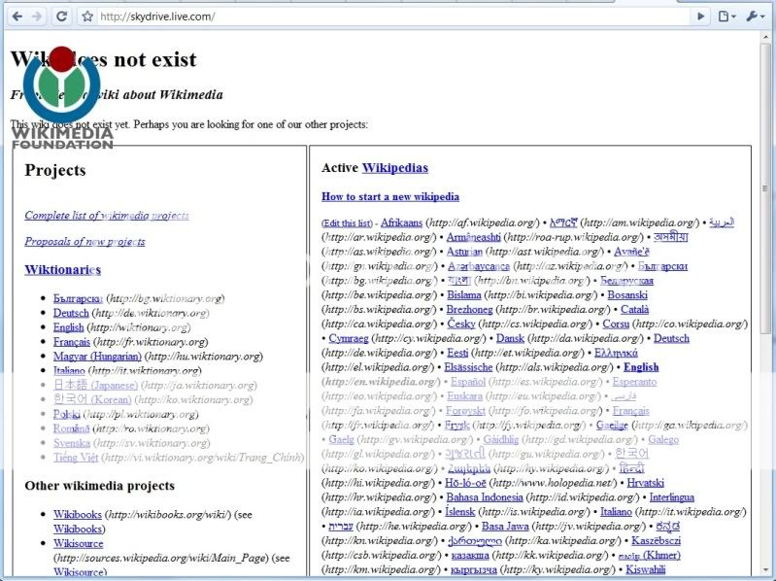Open the Complete list of wikimedia projects link
The height and width of the screenshot is (581, 776).
[107, 216]
